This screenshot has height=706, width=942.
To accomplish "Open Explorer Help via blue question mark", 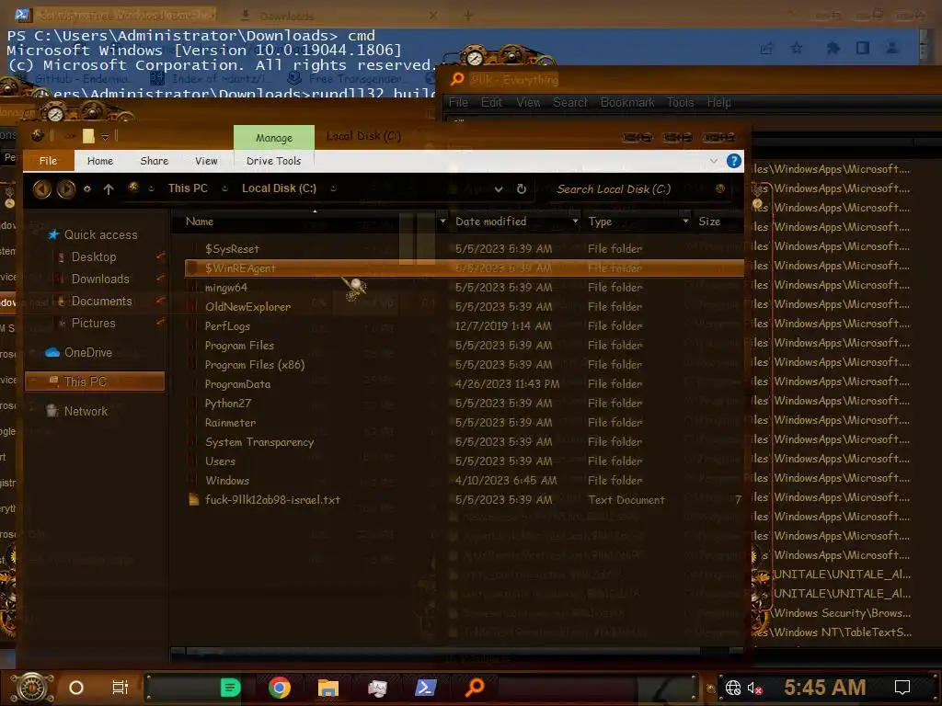I will (x=733, y=161).
